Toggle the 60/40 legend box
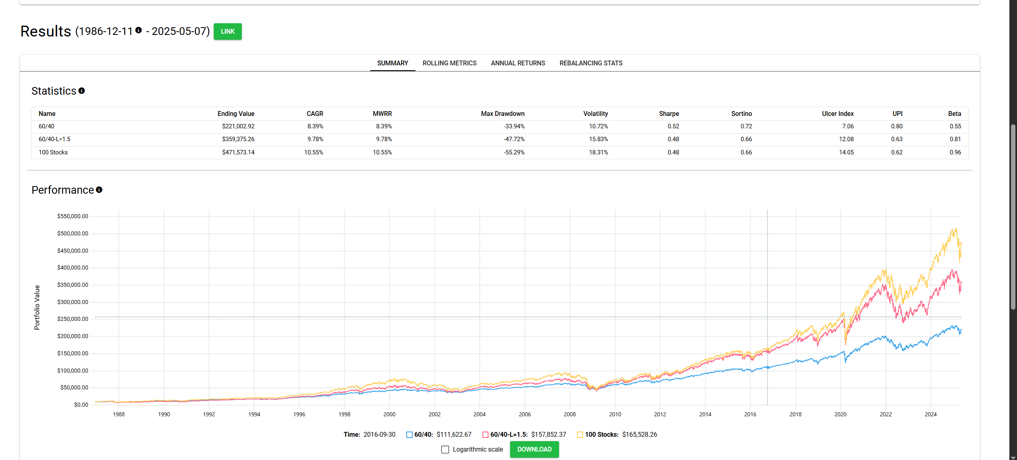 coord(409,435)
